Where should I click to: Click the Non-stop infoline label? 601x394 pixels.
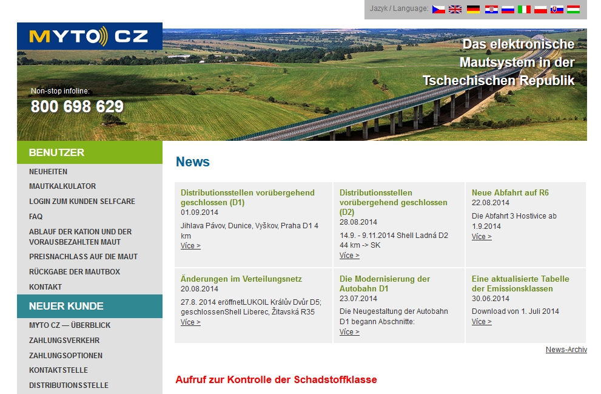click(60, 91)
